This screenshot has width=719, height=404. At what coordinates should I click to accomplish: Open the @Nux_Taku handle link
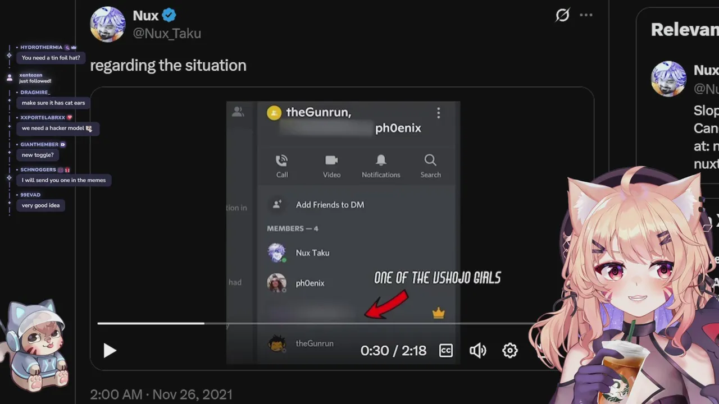(x=167, y=33)
